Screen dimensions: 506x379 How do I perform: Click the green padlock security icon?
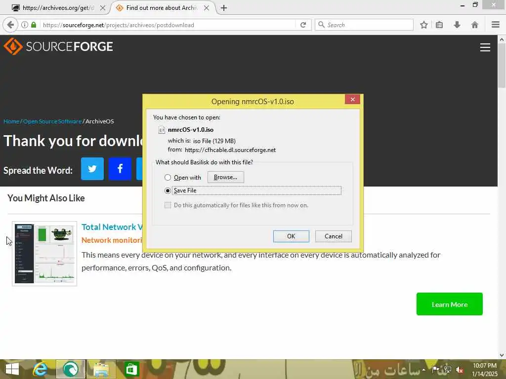tap(34, 25)
